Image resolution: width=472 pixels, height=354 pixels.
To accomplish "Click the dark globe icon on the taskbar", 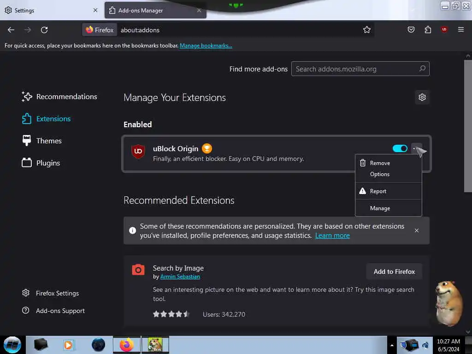I will [98, 345].
